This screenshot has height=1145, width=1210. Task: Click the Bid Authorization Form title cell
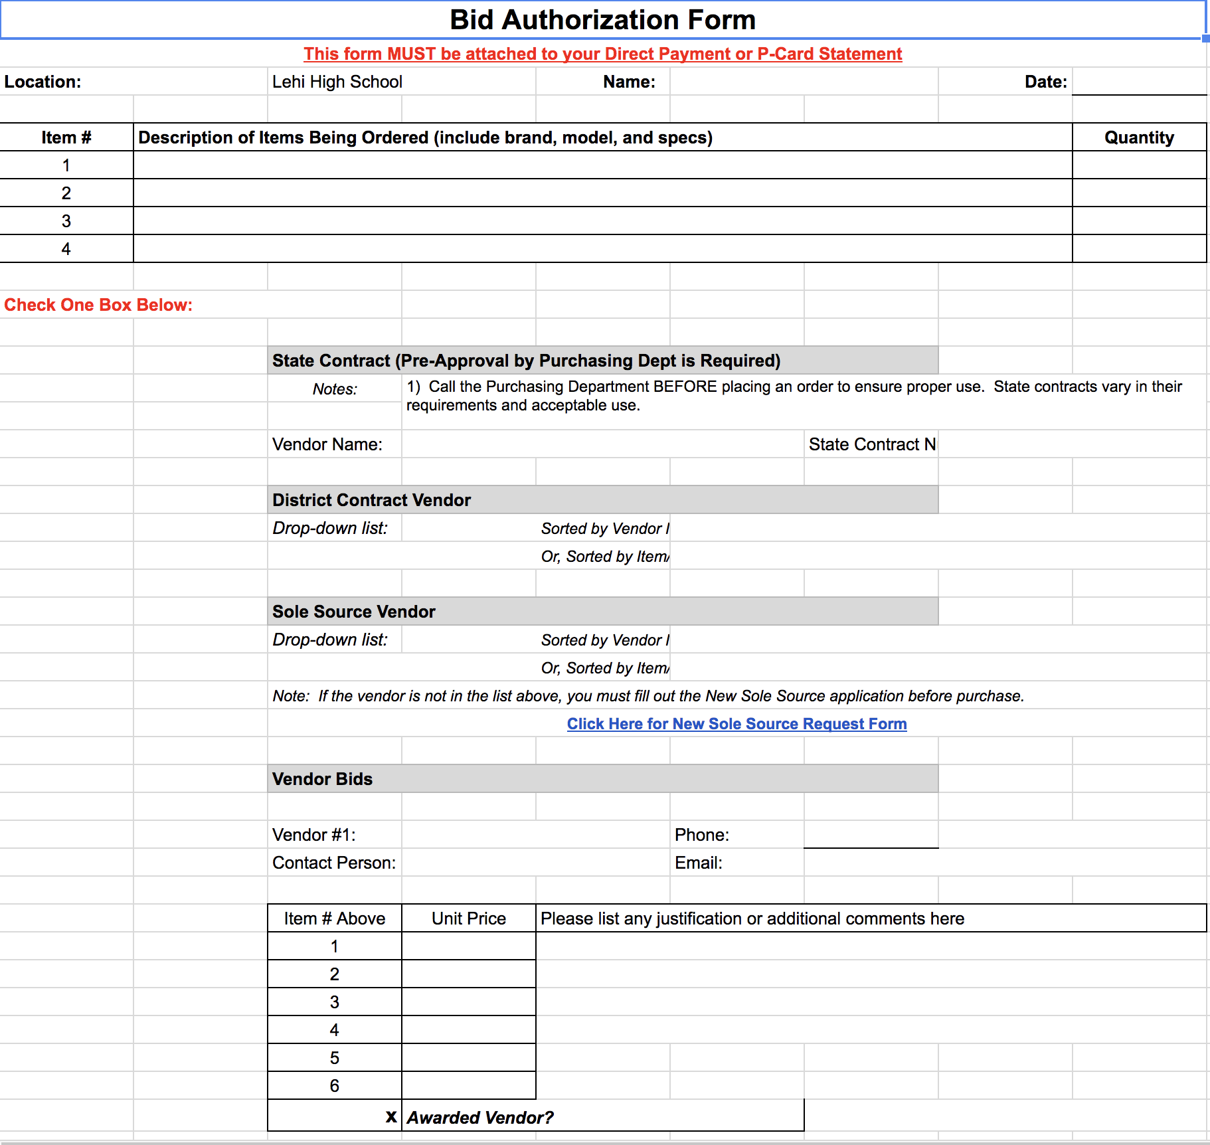(x=603, y=20)
